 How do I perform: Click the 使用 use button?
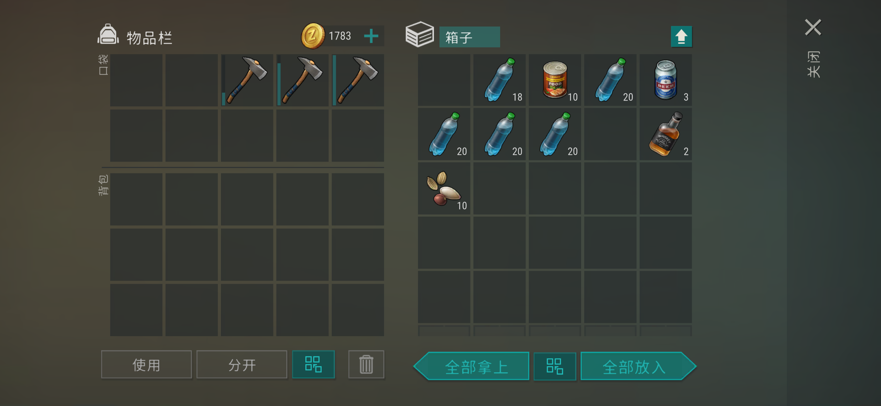(146, 364)
